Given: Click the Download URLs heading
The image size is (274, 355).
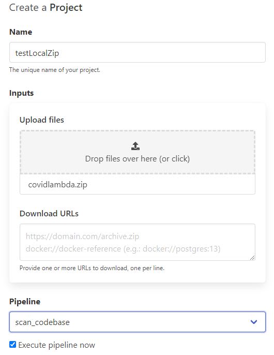Looking at the screenshot, I should pyautogui.click(x=49, y=214).
